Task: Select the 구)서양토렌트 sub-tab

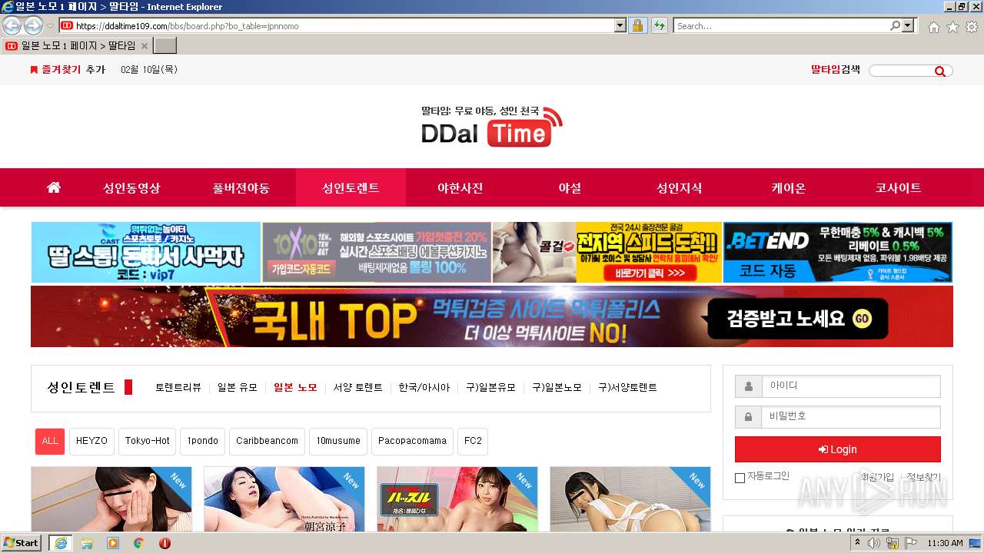Action: (628, 388)
